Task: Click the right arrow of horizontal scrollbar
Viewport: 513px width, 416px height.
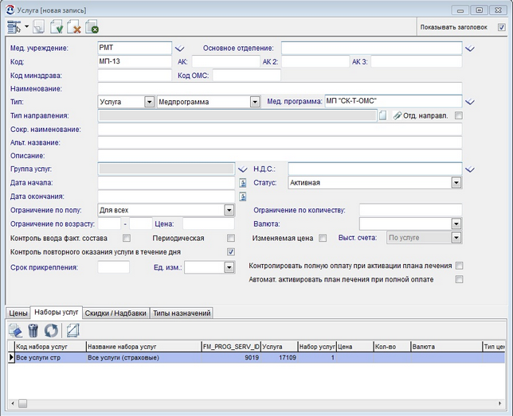Action: tap(500, 403)
